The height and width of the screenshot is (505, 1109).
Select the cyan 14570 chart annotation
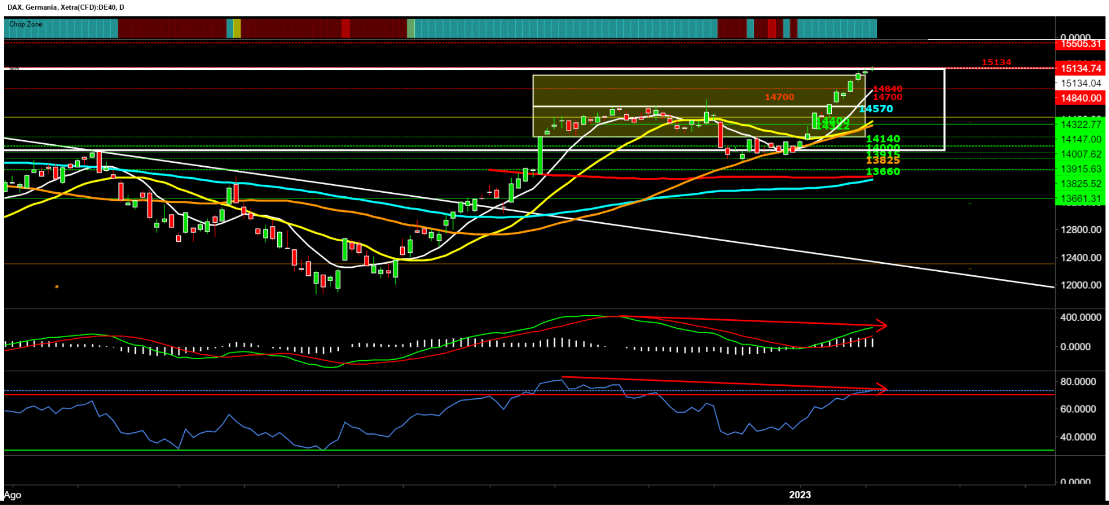tap(876, 109)
